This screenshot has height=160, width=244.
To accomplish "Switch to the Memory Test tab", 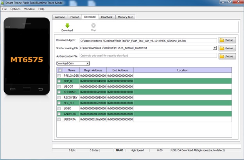I will point(125,17).
